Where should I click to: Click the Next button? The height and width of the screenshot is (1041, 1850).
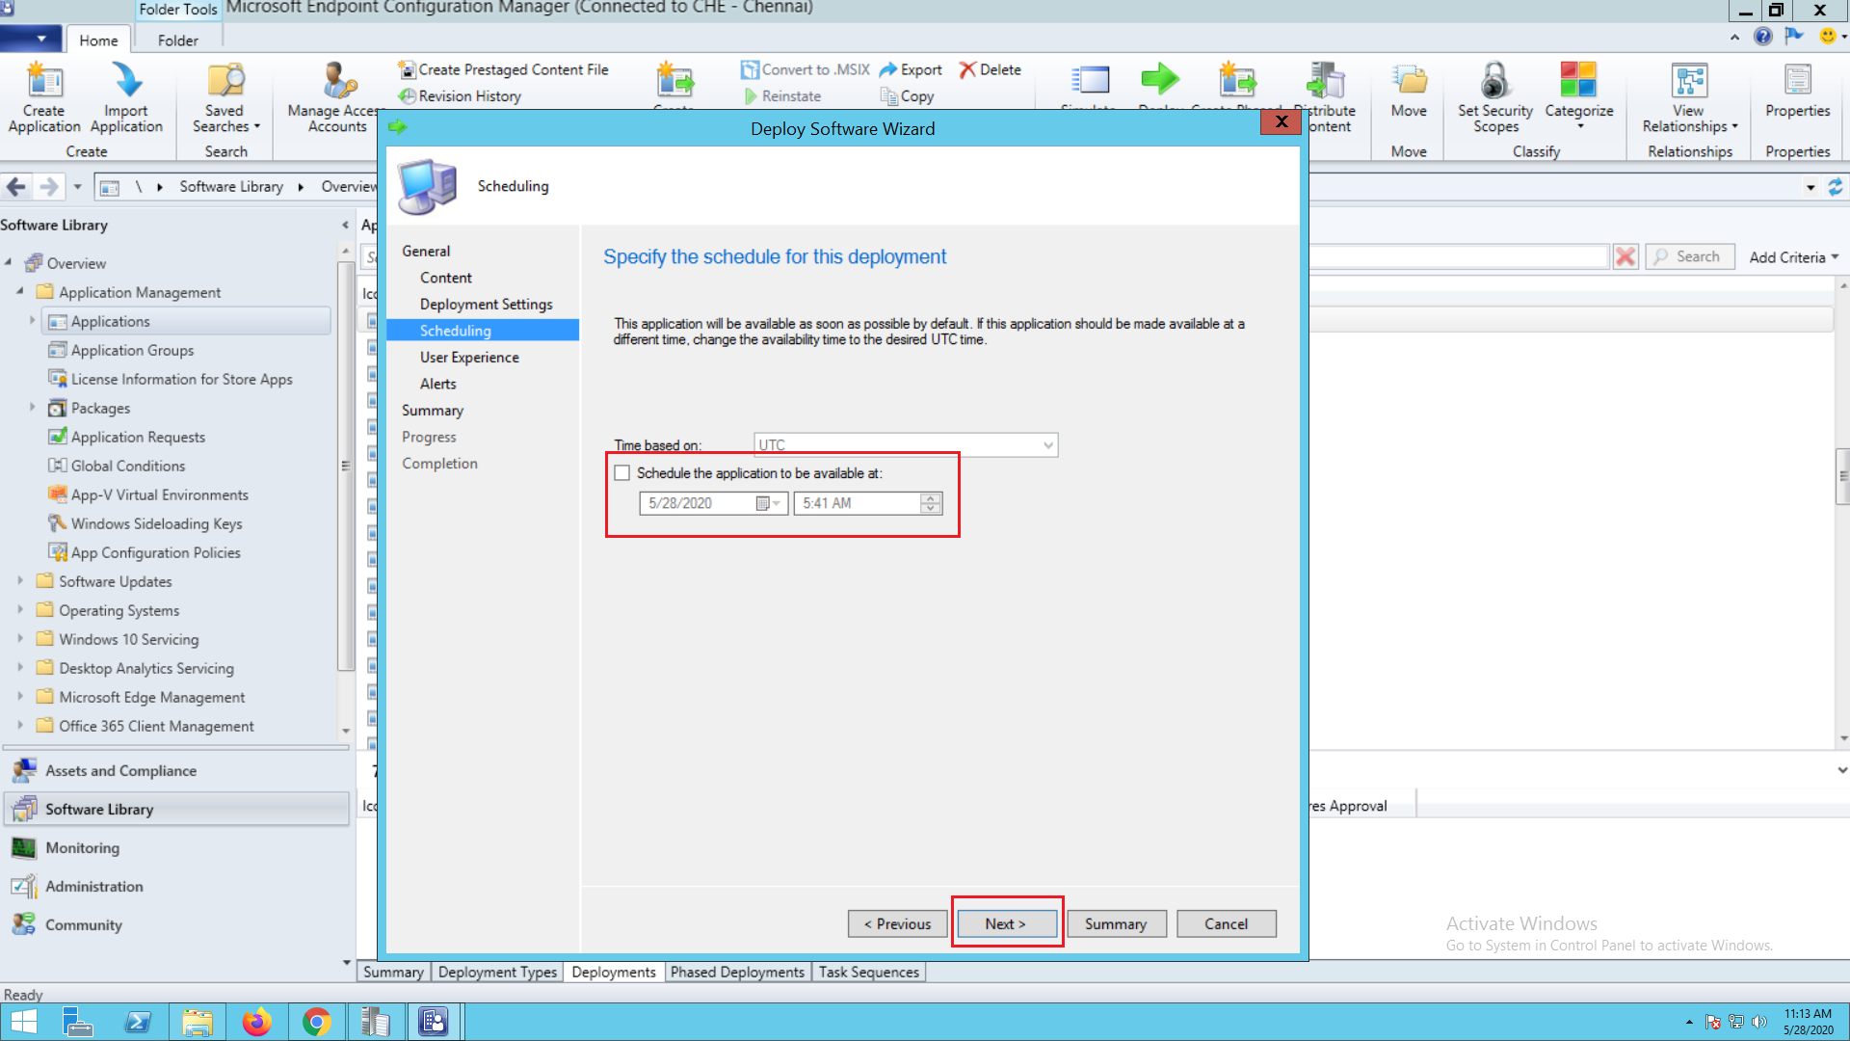pos(1005,923)
